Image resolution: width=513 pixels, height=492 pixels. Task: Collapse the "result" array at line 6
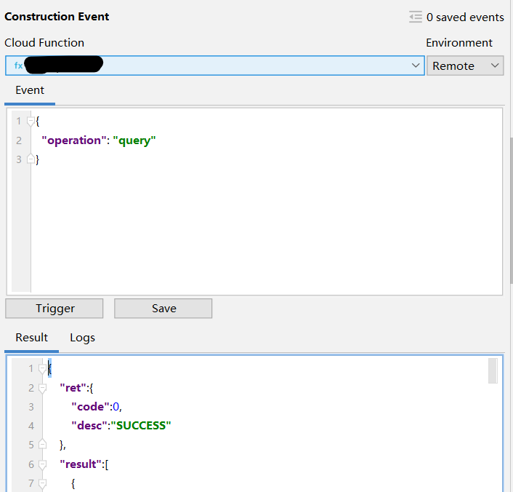pos(42,464)
